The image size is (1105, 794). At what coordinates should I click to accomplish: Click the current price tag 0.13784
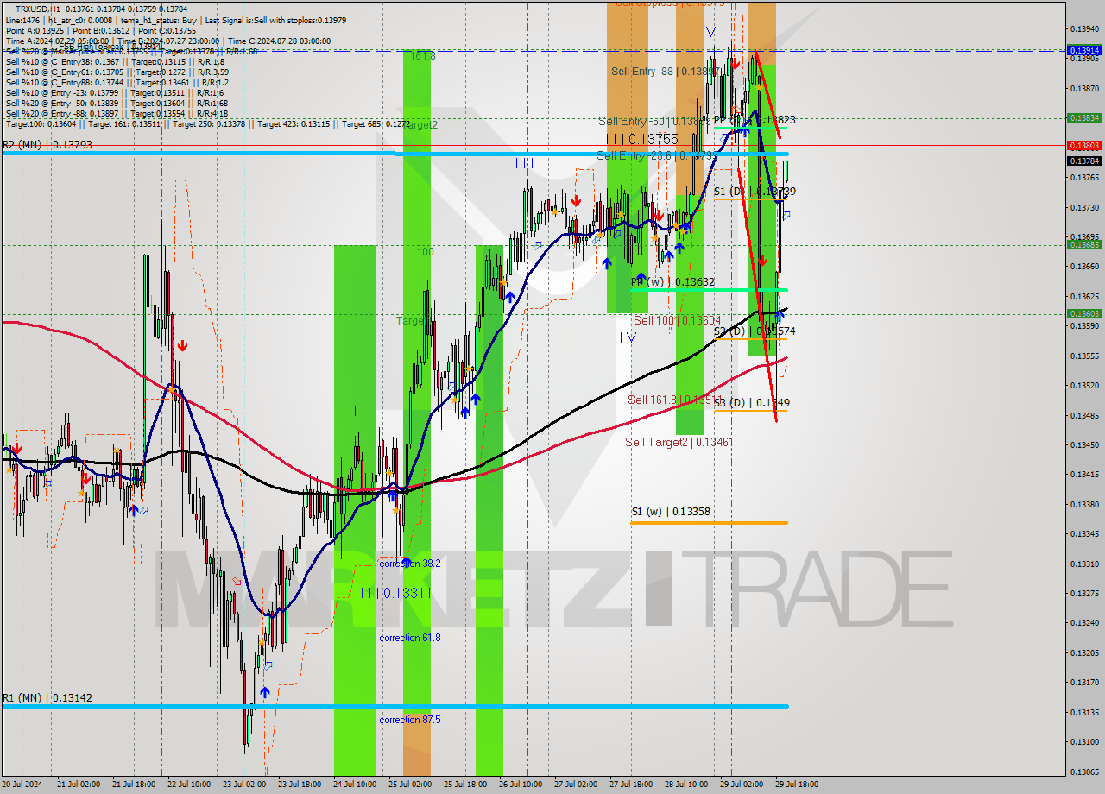[1084, 161]
